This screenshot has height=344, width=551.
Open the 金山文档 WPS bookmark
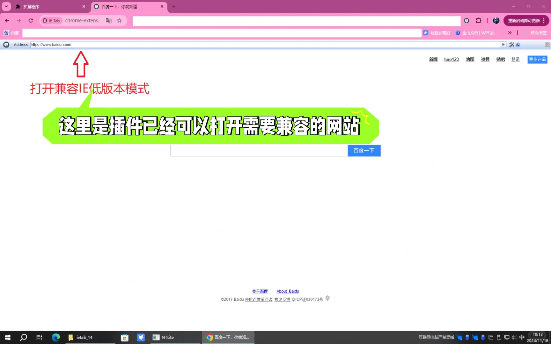476,33
